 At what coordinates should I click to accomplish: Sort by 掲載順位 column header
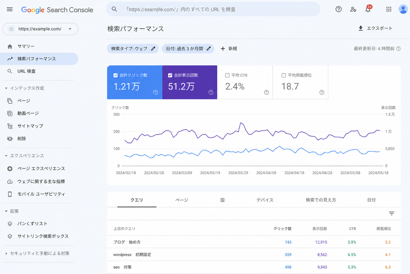[384, 229]
